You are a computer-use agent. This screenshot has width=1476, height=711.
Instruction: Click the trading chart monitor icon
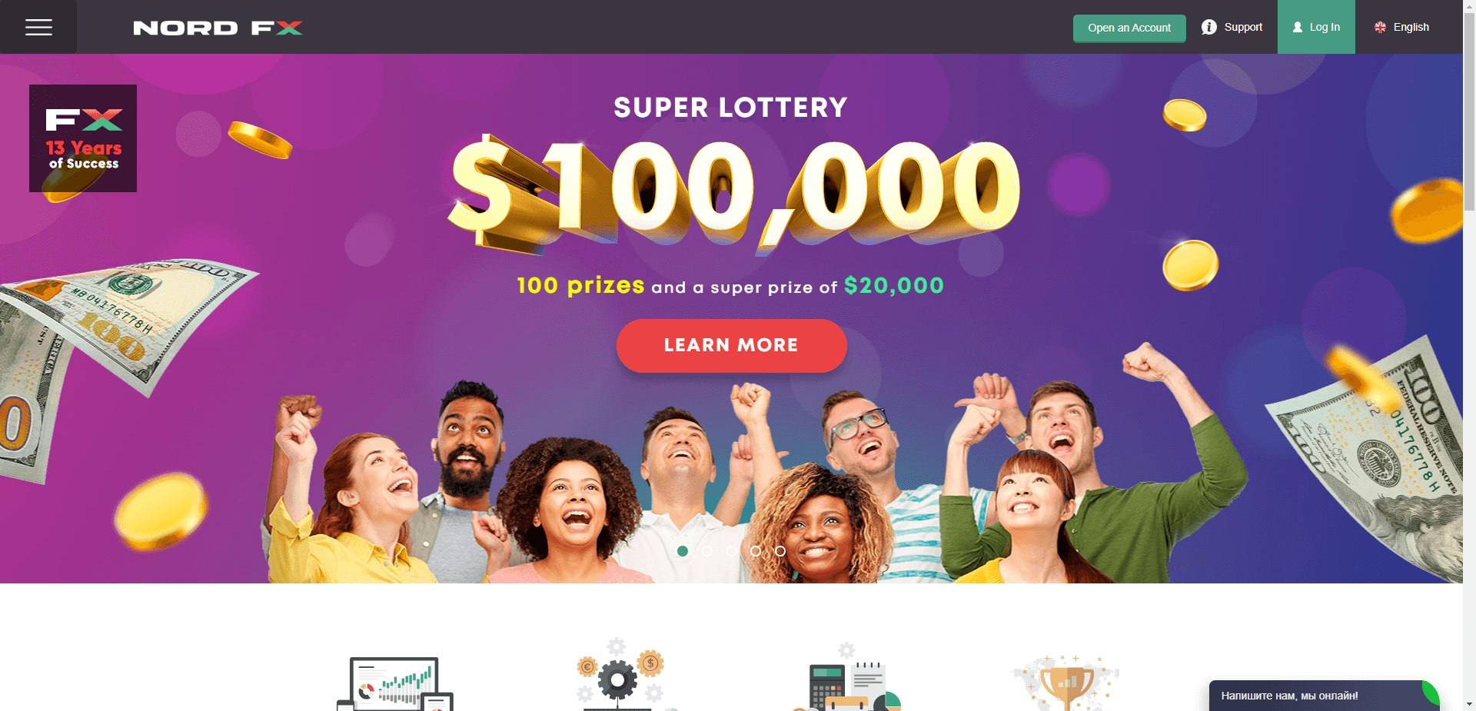395,683
